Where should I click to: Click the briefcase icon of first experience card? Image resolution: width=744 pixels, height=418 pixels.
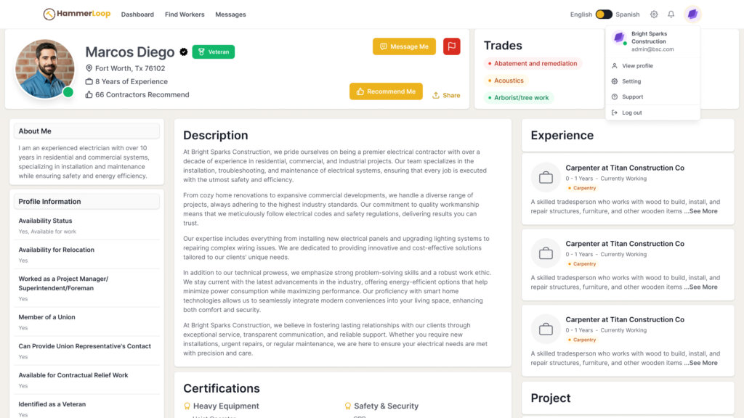(546, 178)
